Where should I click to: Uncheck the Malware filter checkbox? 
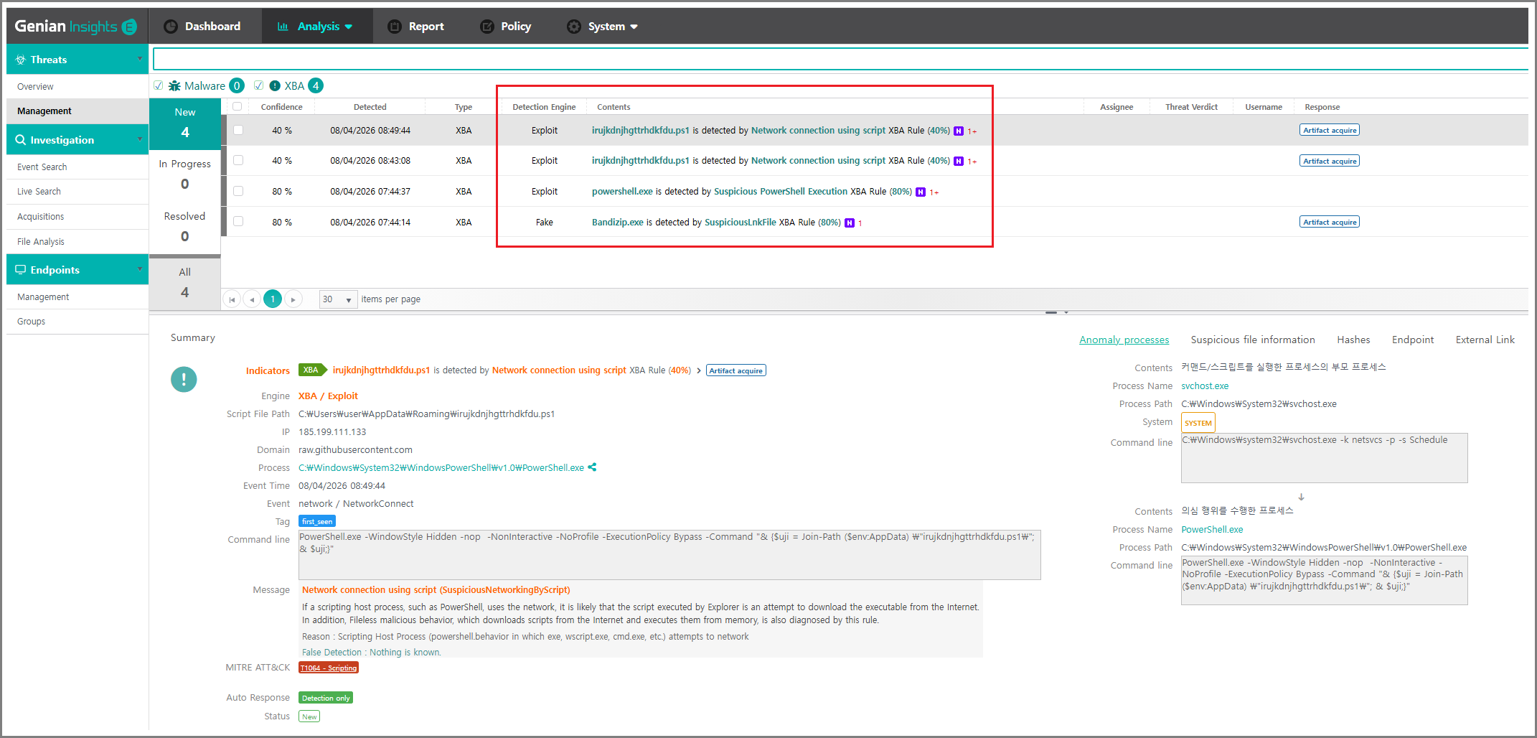[x=159, y=85]
